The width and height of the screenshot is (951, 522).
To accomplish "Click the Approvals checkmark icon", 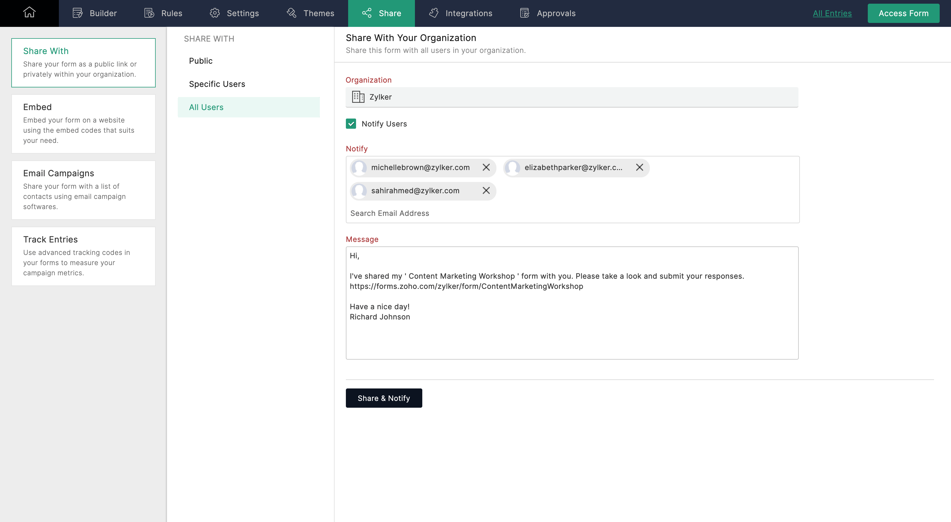I will 525,13.
